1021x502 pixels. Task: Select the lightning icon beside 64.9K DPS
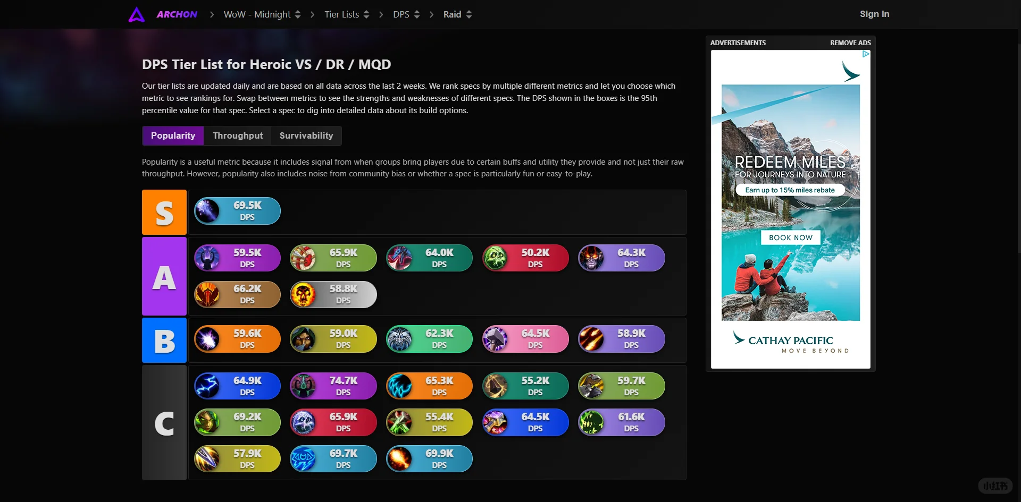(x=207, y=386)
